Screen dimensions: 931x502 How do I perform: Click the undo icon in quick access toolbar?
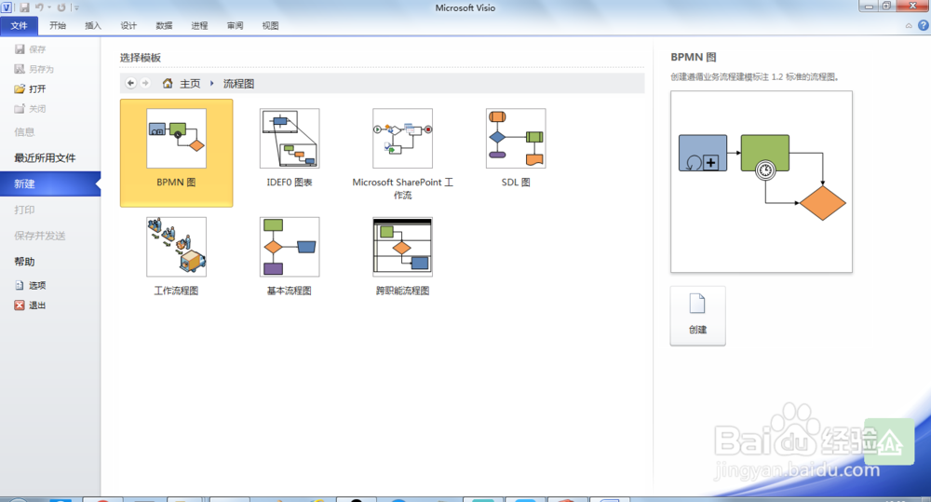tap(39, 7)
